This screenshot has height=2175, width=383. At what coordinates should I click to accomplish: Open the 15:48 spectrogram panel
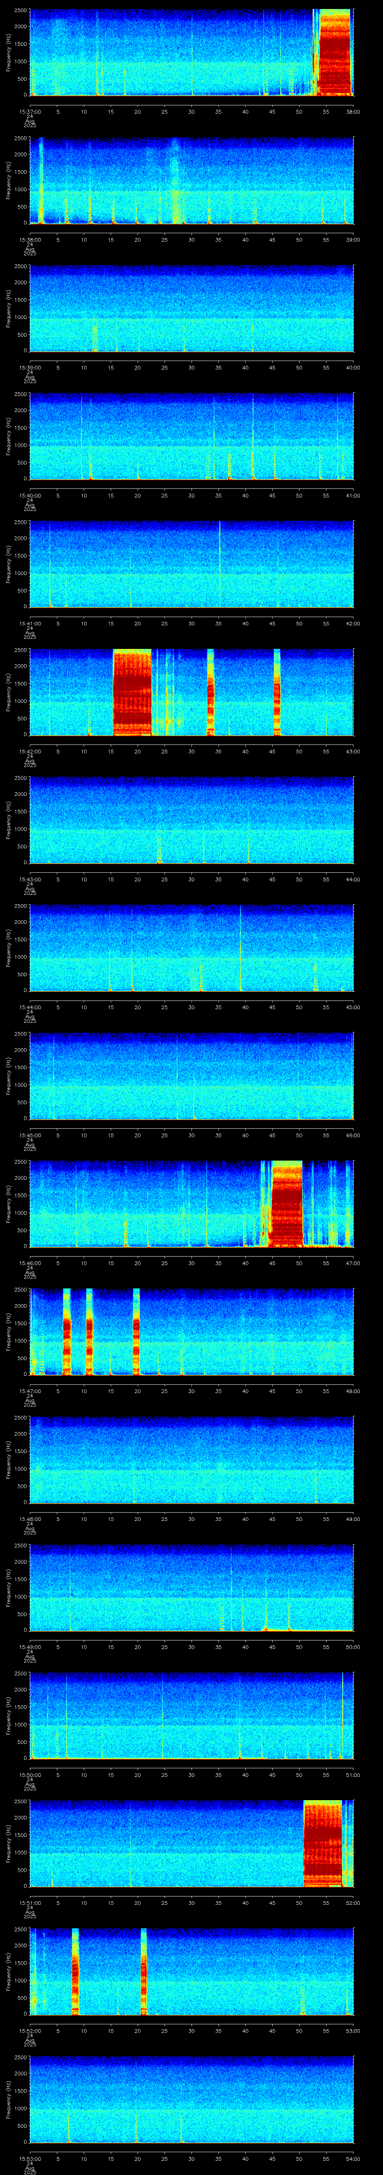191,1459
